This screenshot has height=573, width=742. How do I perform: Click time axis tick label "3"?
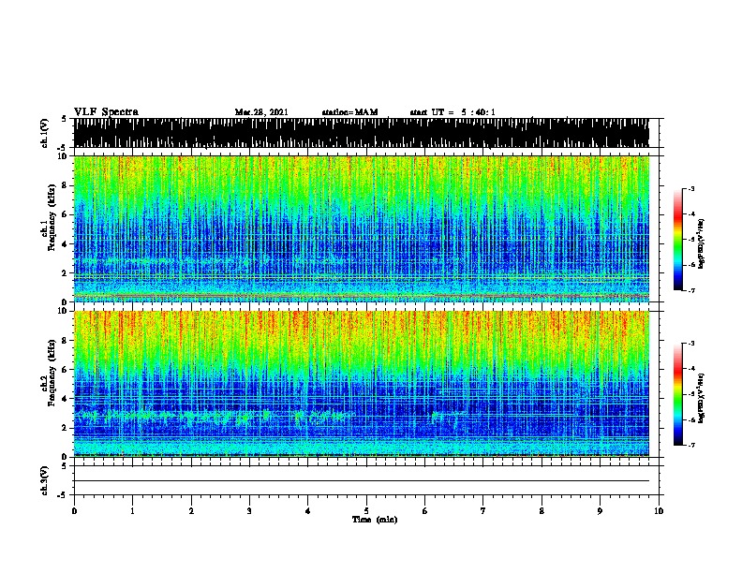pyautogui.click(x=249, y=511)
